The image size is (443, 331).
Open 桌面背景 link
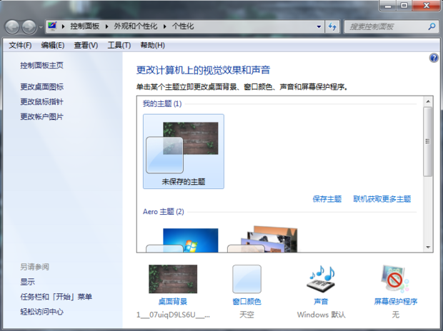[173, 302]
